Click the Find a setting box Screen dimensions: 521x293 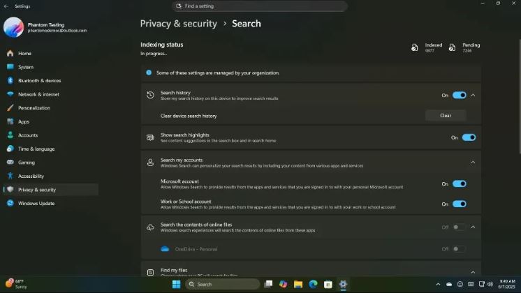point(260,6)
